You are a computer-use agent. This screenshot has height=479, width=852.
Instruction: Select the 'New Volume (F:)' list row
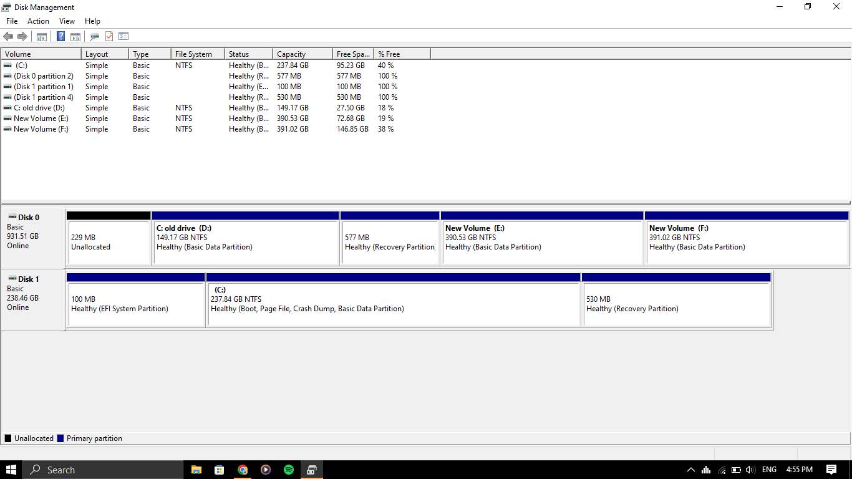[215, 129]
